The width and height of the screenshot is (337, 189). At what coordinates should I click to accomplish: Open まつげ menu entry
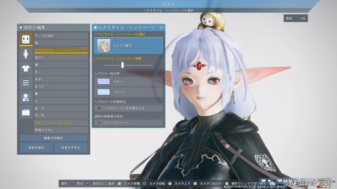point(61,87)
